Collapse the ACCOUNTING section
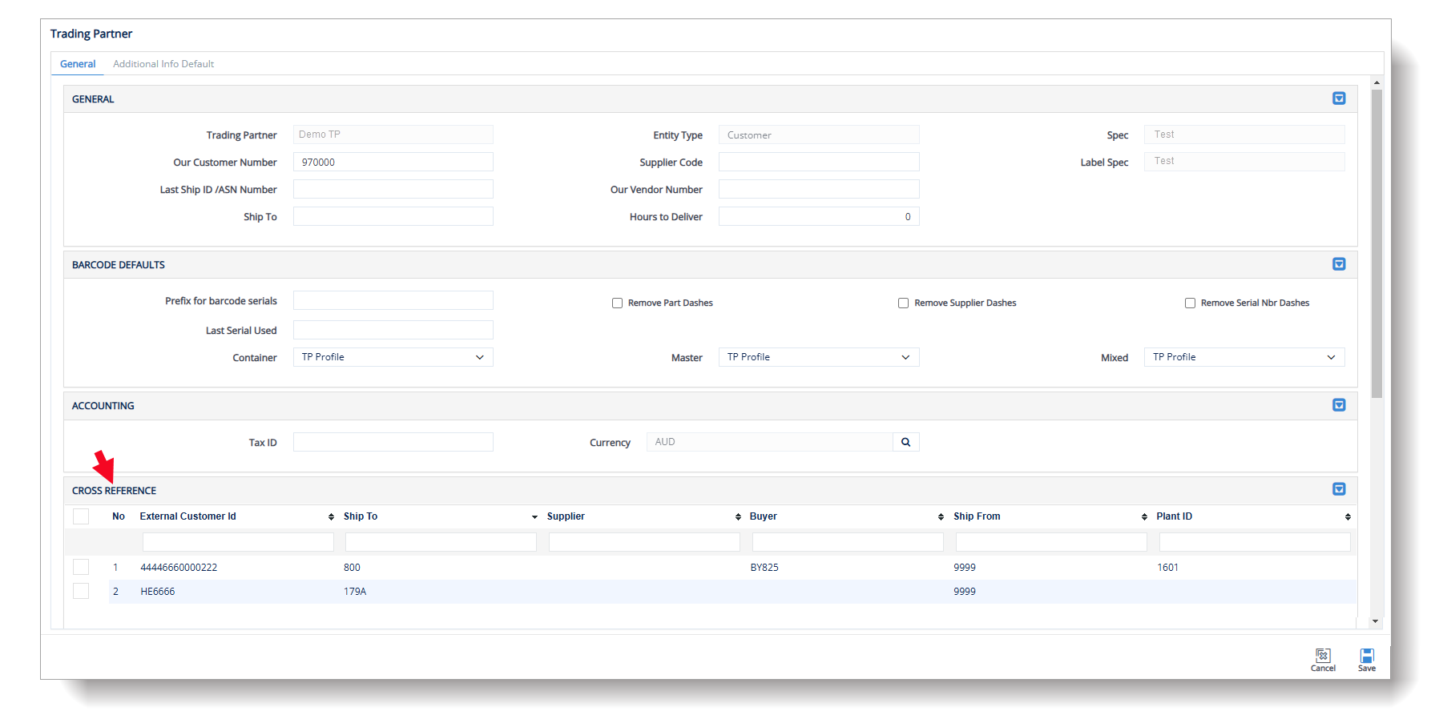This screenshot has width=1439, height=727. point(1338,405)
